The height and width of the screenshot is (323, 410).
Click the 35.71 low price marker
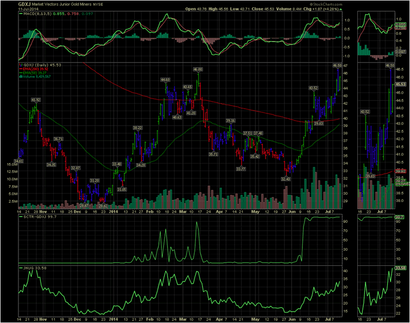213,154
